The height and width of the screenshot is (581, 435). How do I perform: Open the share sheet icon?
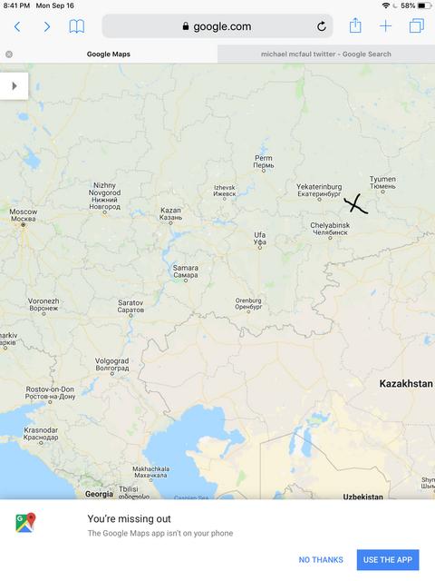355,25
